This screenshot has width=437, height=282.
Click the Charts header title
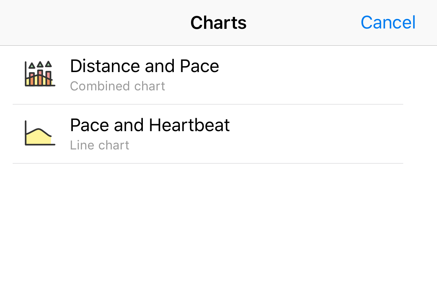218,23
